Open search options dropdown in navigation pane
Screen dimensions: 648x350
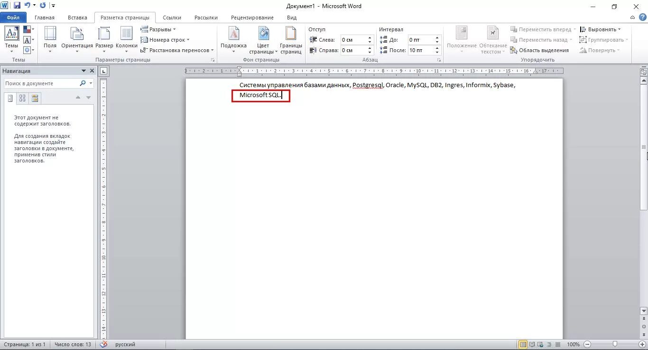coord(91,83)
